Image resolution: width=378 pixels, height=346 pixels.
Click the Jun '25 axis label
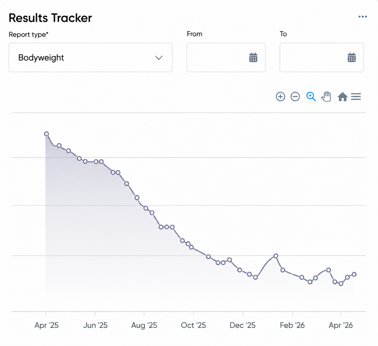(x=95, y=325)
